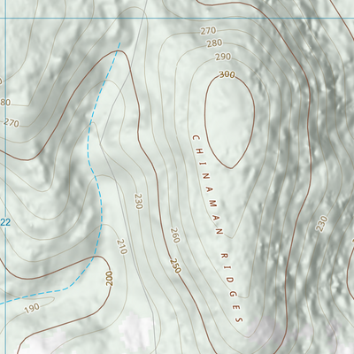This screenshot has width=354, height=354.
Task: Click the 190 contour label
Action: tap(32, 308)
